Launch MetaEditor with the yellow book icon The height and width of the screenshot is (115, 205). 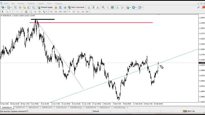pos(56,7)
